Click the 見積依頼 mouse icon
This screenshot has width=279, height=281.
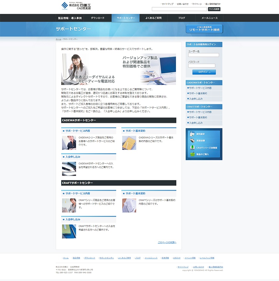[x=192, y=140]
